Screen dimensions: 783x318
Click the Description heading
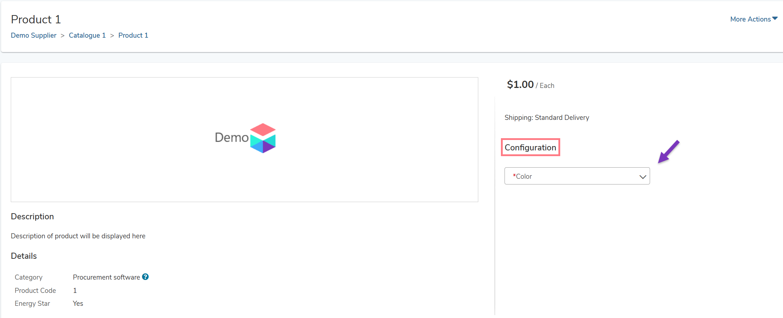[x=32, y=216]
